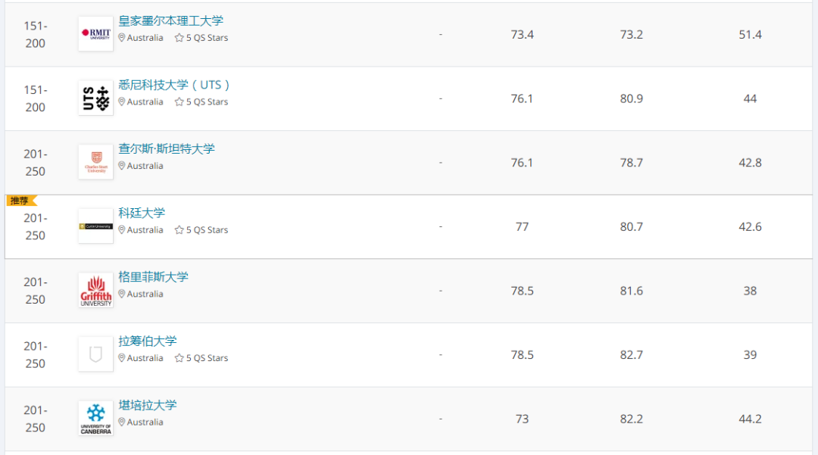The image size is (818, 455).
Task: Open the 查尔斯·斯坦特大学 link
Action: tap(167, 149)
